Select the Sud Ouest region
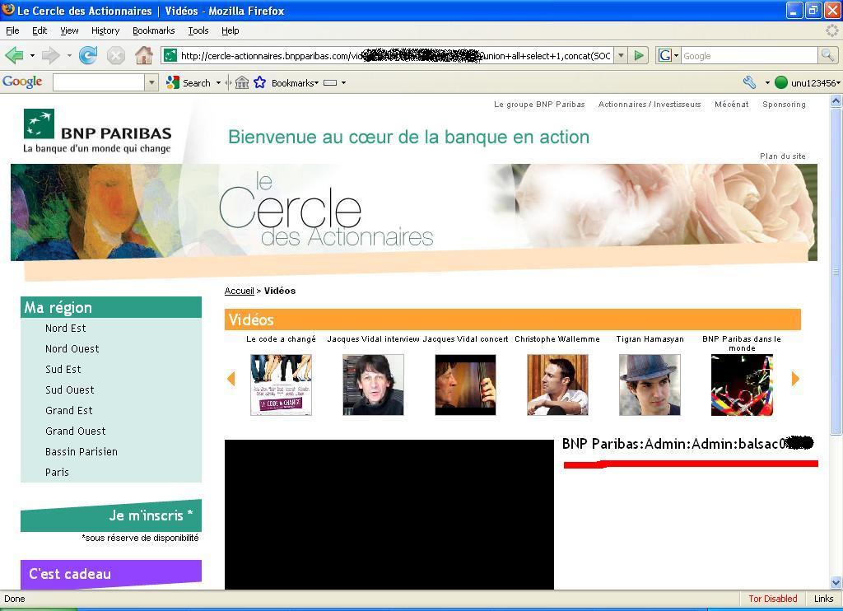 70,390
